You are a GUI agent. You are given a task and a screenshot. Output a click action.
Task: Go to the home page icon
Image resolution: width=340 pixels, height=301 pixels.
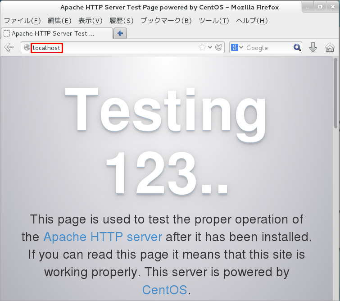pos(330,47)
